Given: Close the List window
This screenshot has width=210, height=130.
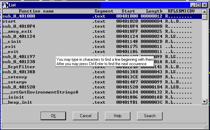Looking at the screenshot, I should (205, 5).
